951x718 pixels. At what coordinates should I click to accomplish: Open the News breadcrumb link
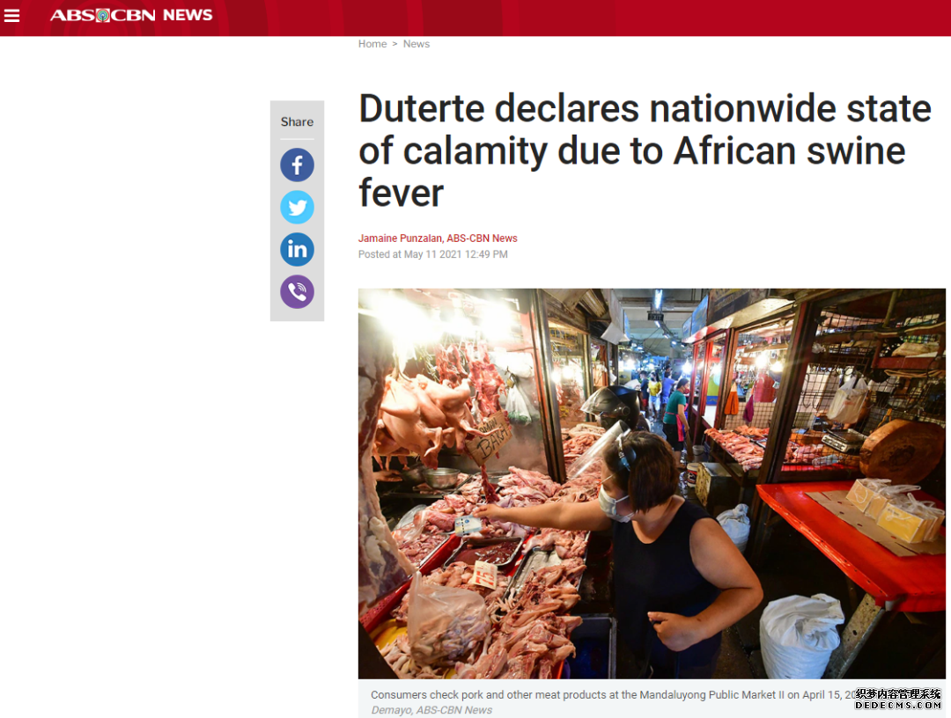416,44
